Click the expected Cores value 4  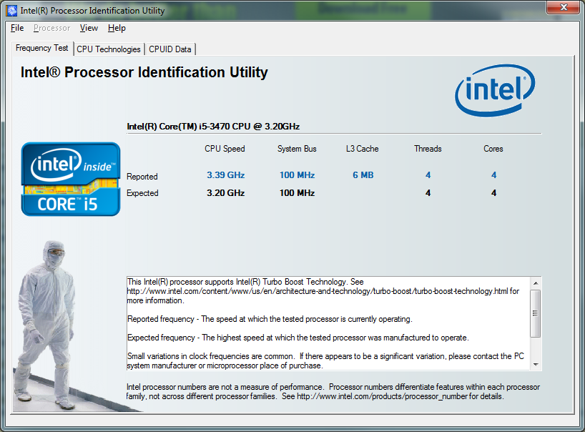(493, 193)
